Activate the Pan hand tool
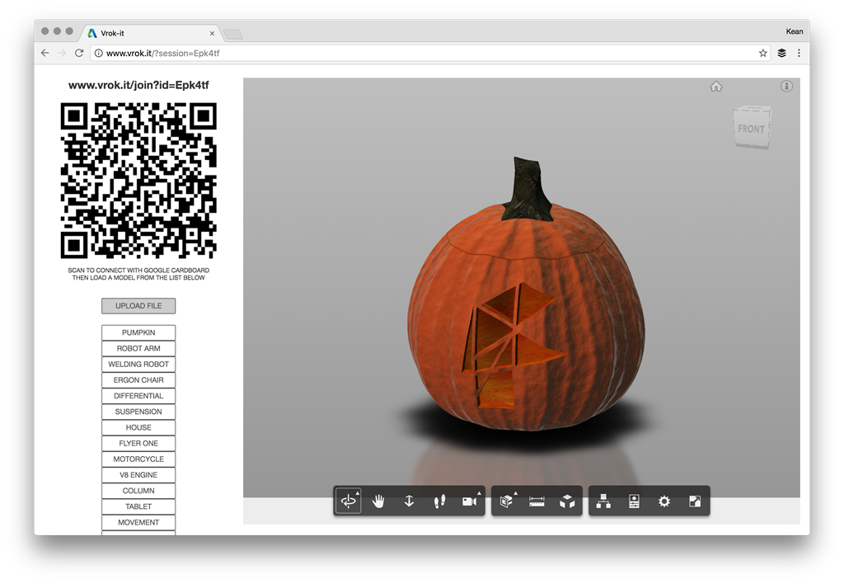844x584 pixels. [378, 502]
